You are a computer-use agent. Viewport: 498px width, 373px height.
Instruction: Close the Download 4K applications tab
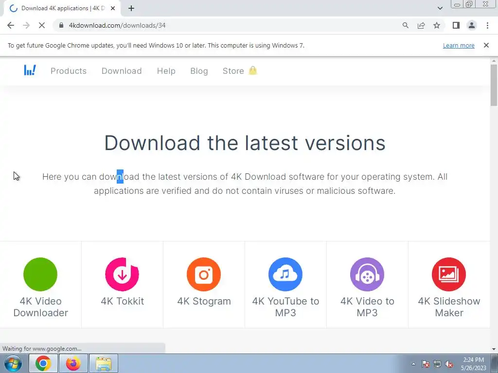113,8
